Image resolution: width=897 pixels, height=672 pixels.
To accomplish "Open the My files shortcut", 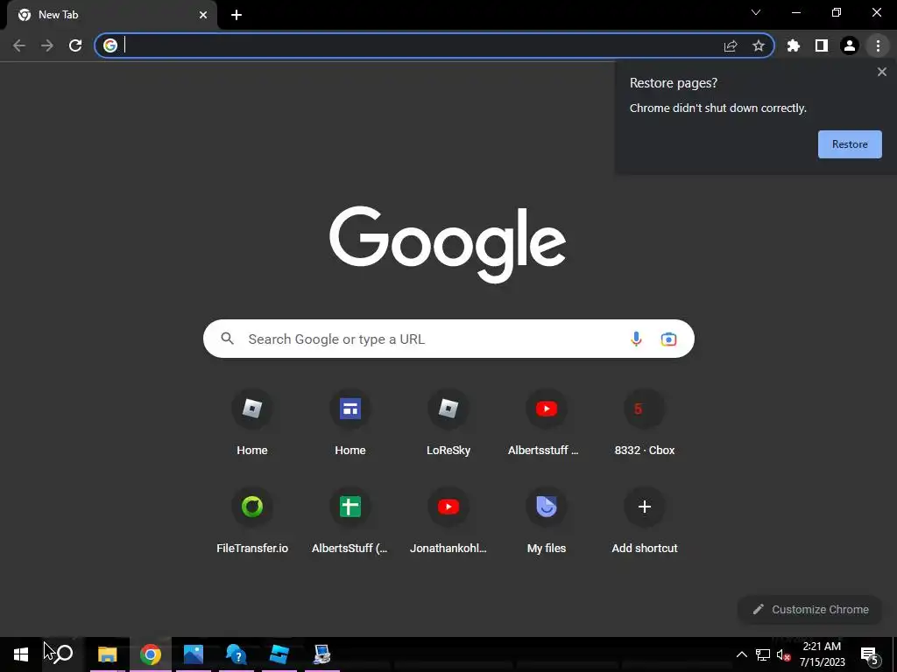I will click(x=547, y=521).
